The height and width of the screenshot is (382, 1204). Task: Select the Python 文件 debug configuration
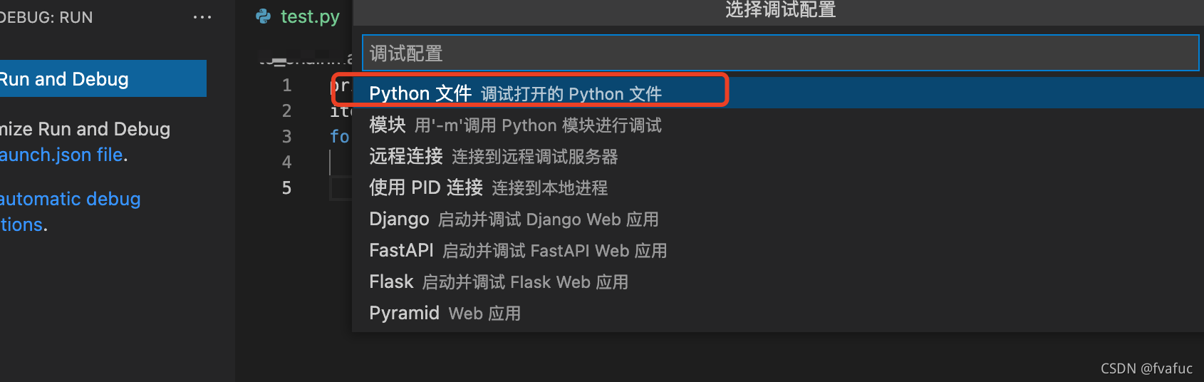coord(778,93)
